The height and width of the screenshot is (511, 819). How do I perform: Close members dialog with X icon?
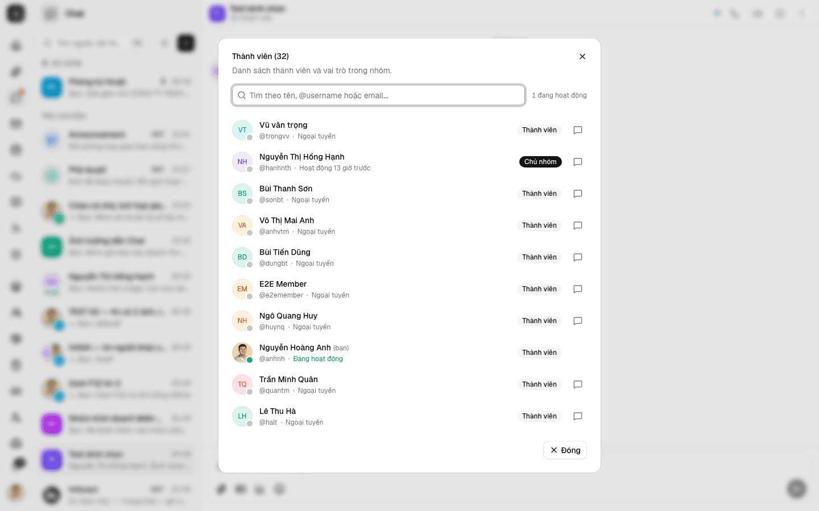click(x=582, y=56)
